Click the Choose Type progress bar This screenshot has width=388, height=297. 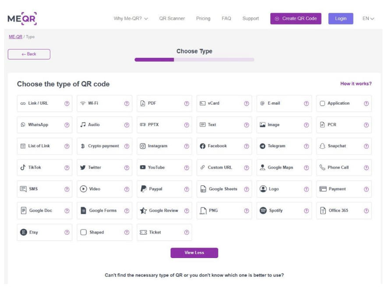tap(194, 60)
